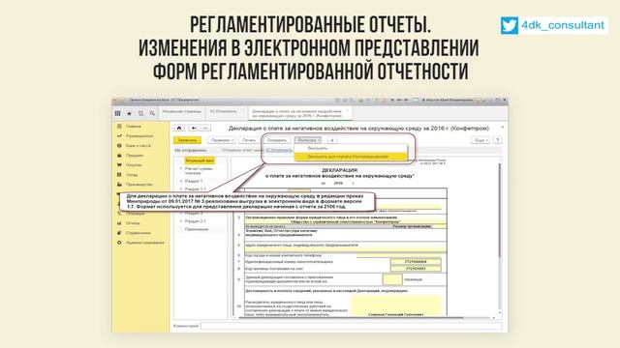Screen dimensions: 620x348
Task: Select Выгрузить для портала Росприроднадзора
Action: pyautogui.click(x=351, y=157)
